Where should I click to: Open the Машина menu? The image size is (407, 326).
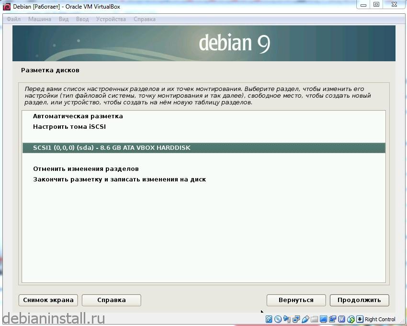pos(40,19)
